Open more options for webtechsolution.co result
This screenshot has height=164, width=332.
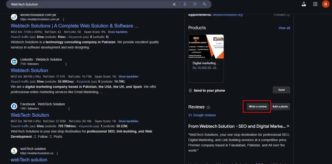click(57, 153)
